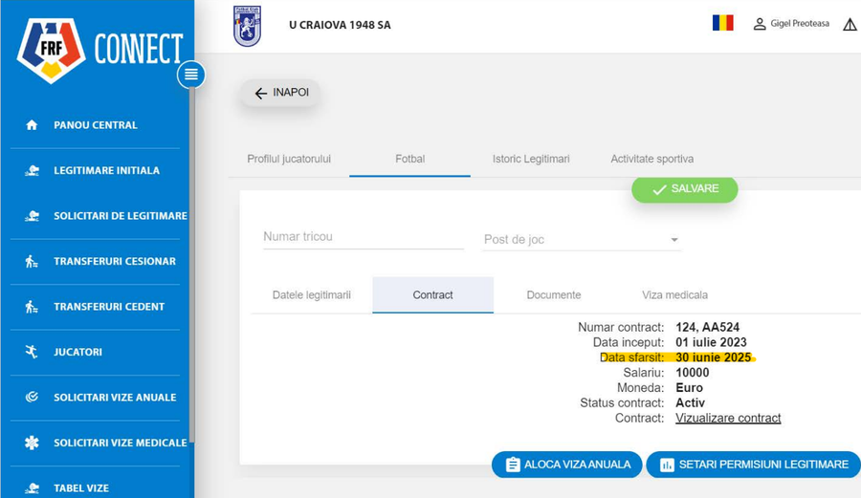Click the green Salvare button
This screenshot has height=498, width=861.
click(685, 189)
